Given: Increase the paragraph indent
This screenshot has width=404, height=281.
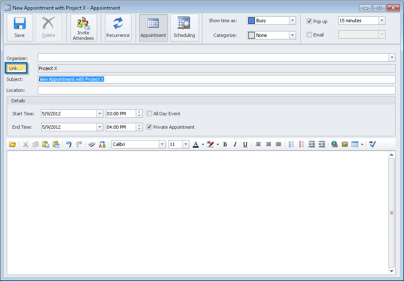Looking at the screenshot, I should tap(322, 144).
